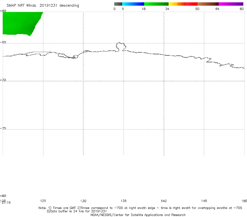The width and height of the screenshot is (247, 217).
Task: Click the latitude label '-75'
Action: tap(3, 129)
